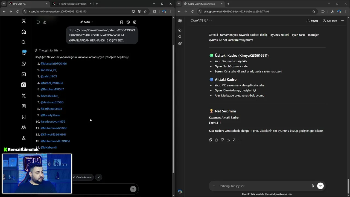Open the Auto model dropdown in Grok

point(87,22)
